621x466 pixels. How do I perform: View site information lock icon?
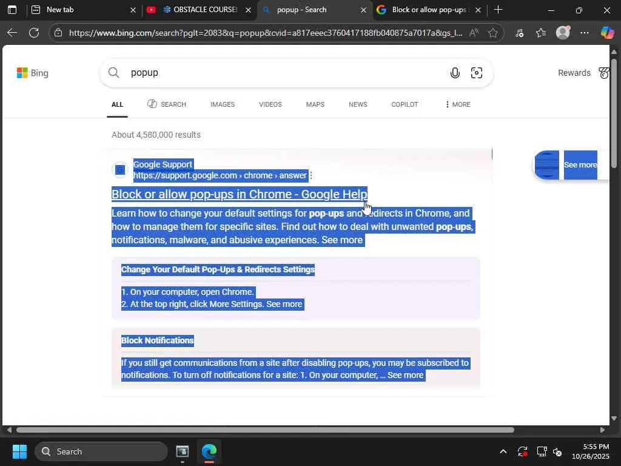[58, 33]
